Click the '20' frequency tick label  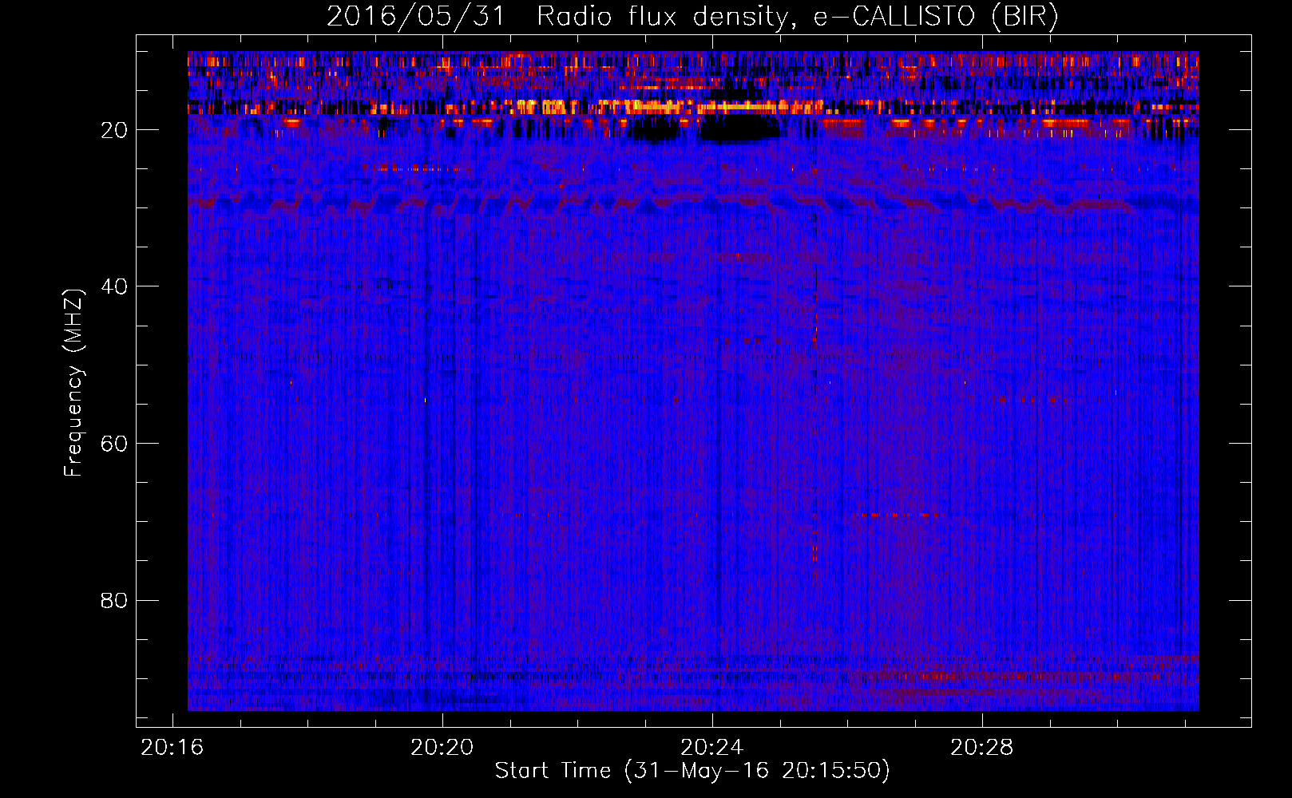(114, 130)
